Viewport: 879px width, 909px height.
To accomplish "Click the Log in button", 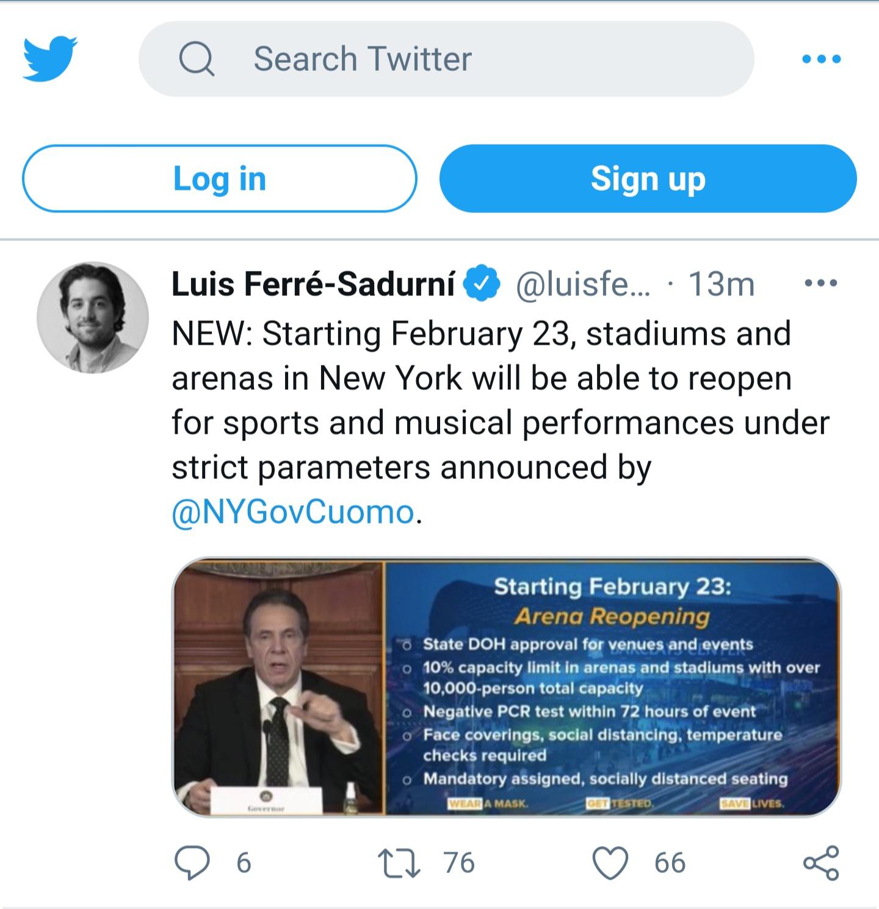I will point(219,179).
